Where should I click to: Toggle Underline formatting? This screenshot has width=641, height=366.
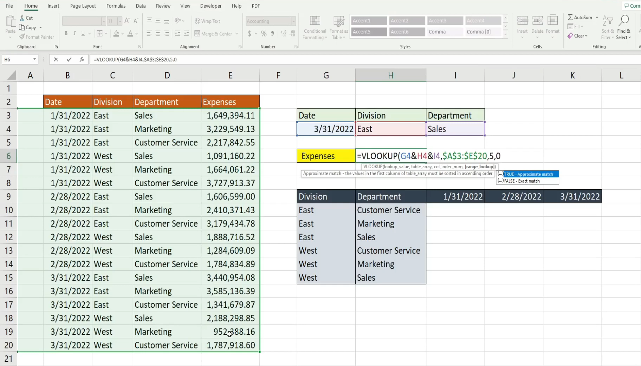pos(83,34)
